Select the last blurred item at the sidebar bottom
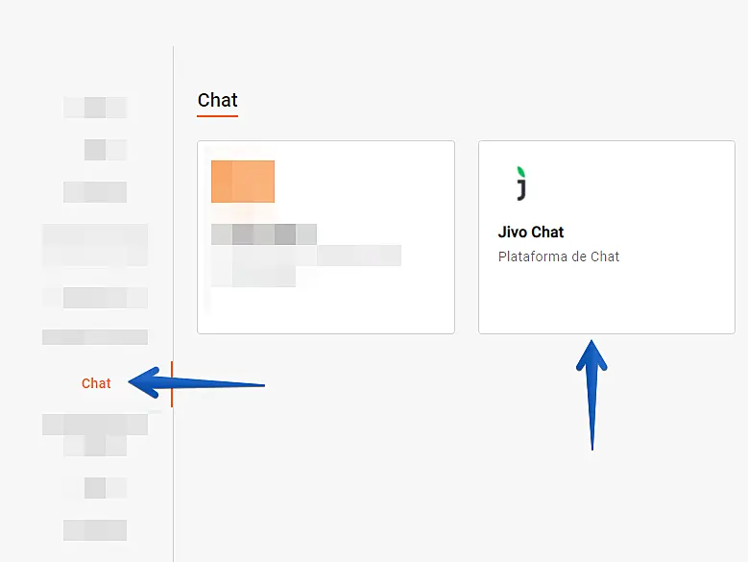This screenshot has width=748, height=562. [x=95, y=529]
